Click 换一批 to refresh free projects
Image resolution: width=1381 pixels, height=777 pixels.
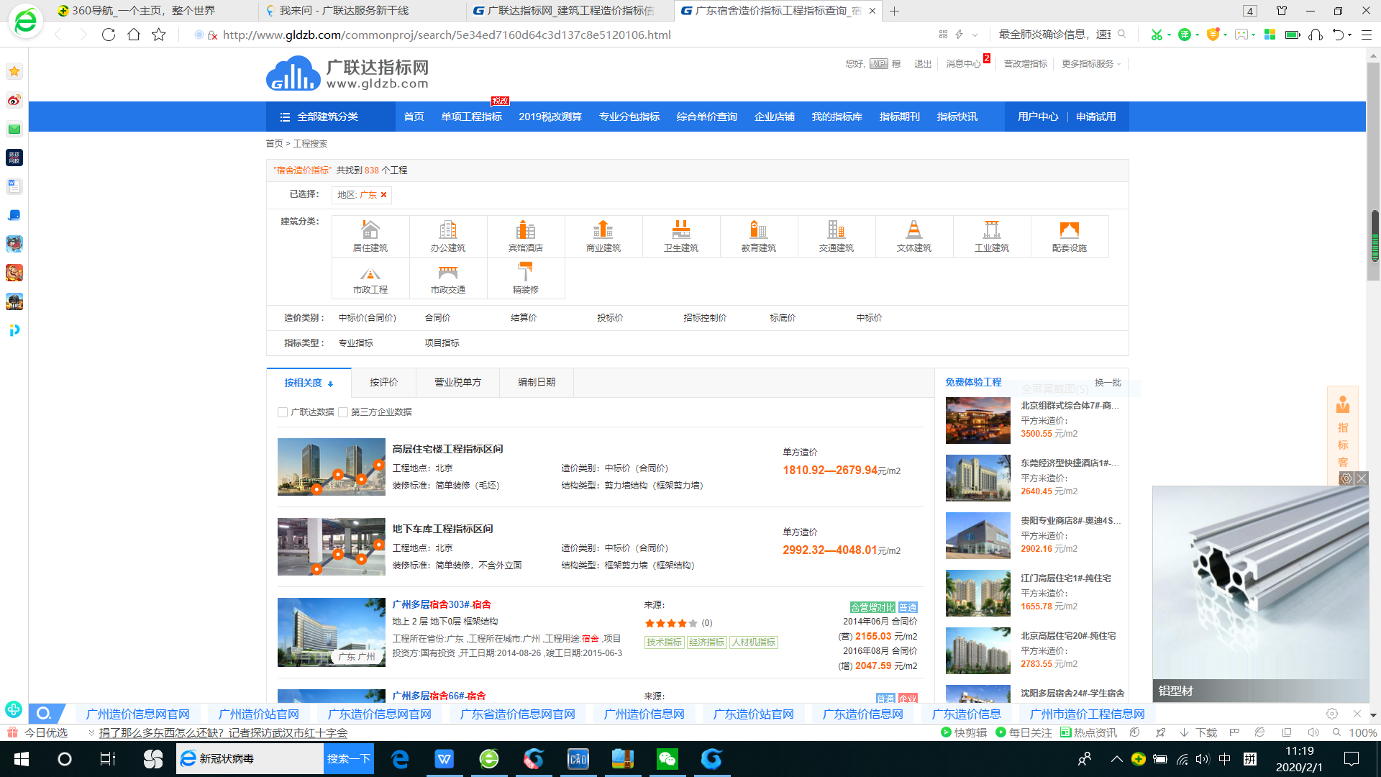(1108, 383)
